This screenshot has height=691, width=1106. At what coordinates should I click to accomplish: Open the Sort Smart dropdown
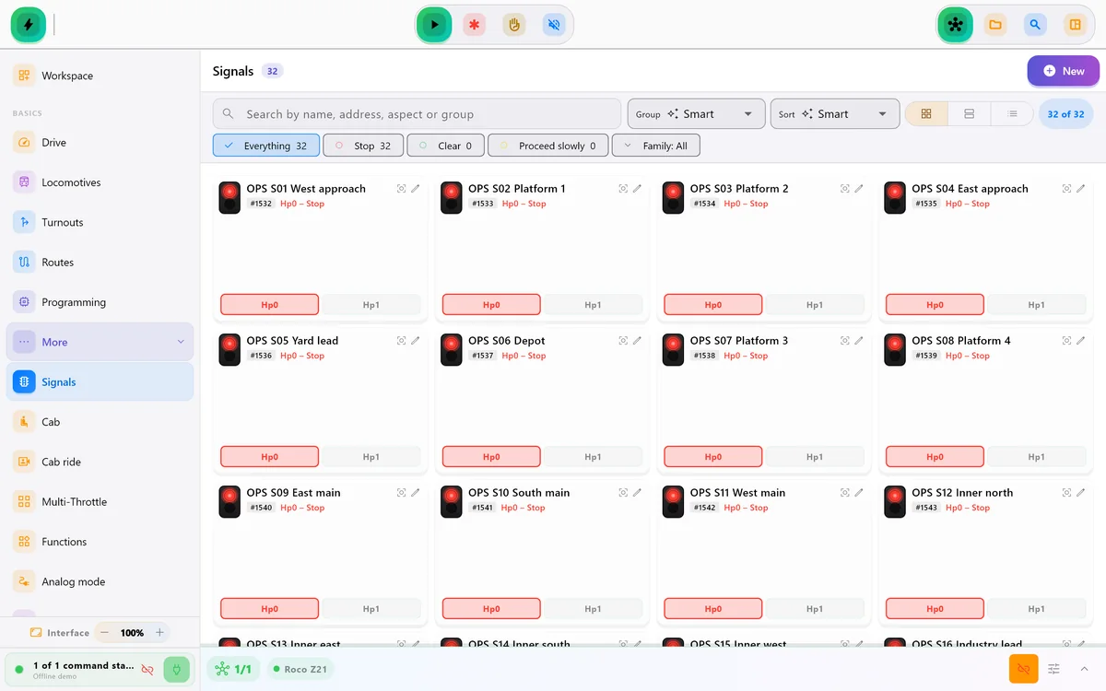tap(835, 114)
